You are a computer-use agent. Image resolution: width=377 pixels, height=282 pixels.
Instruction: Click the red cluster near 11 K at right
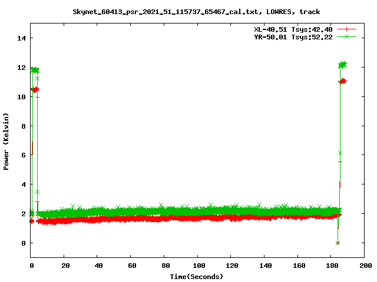[x=343, y=81]
